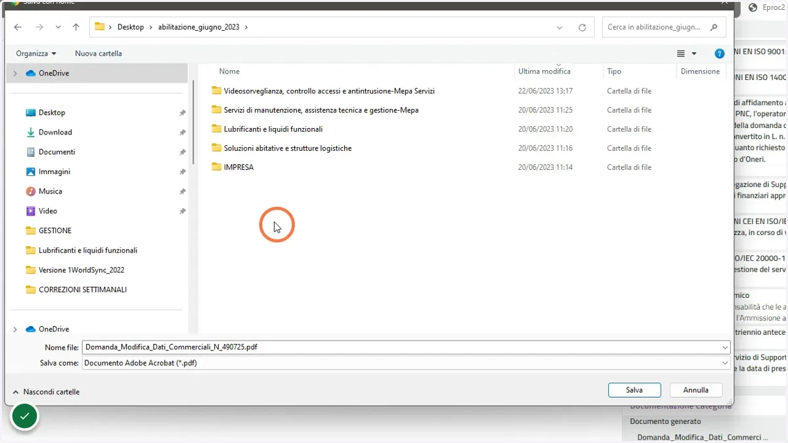Click the pin icon next to Musica
788x443 pixels.
click(x=183, y=192)
